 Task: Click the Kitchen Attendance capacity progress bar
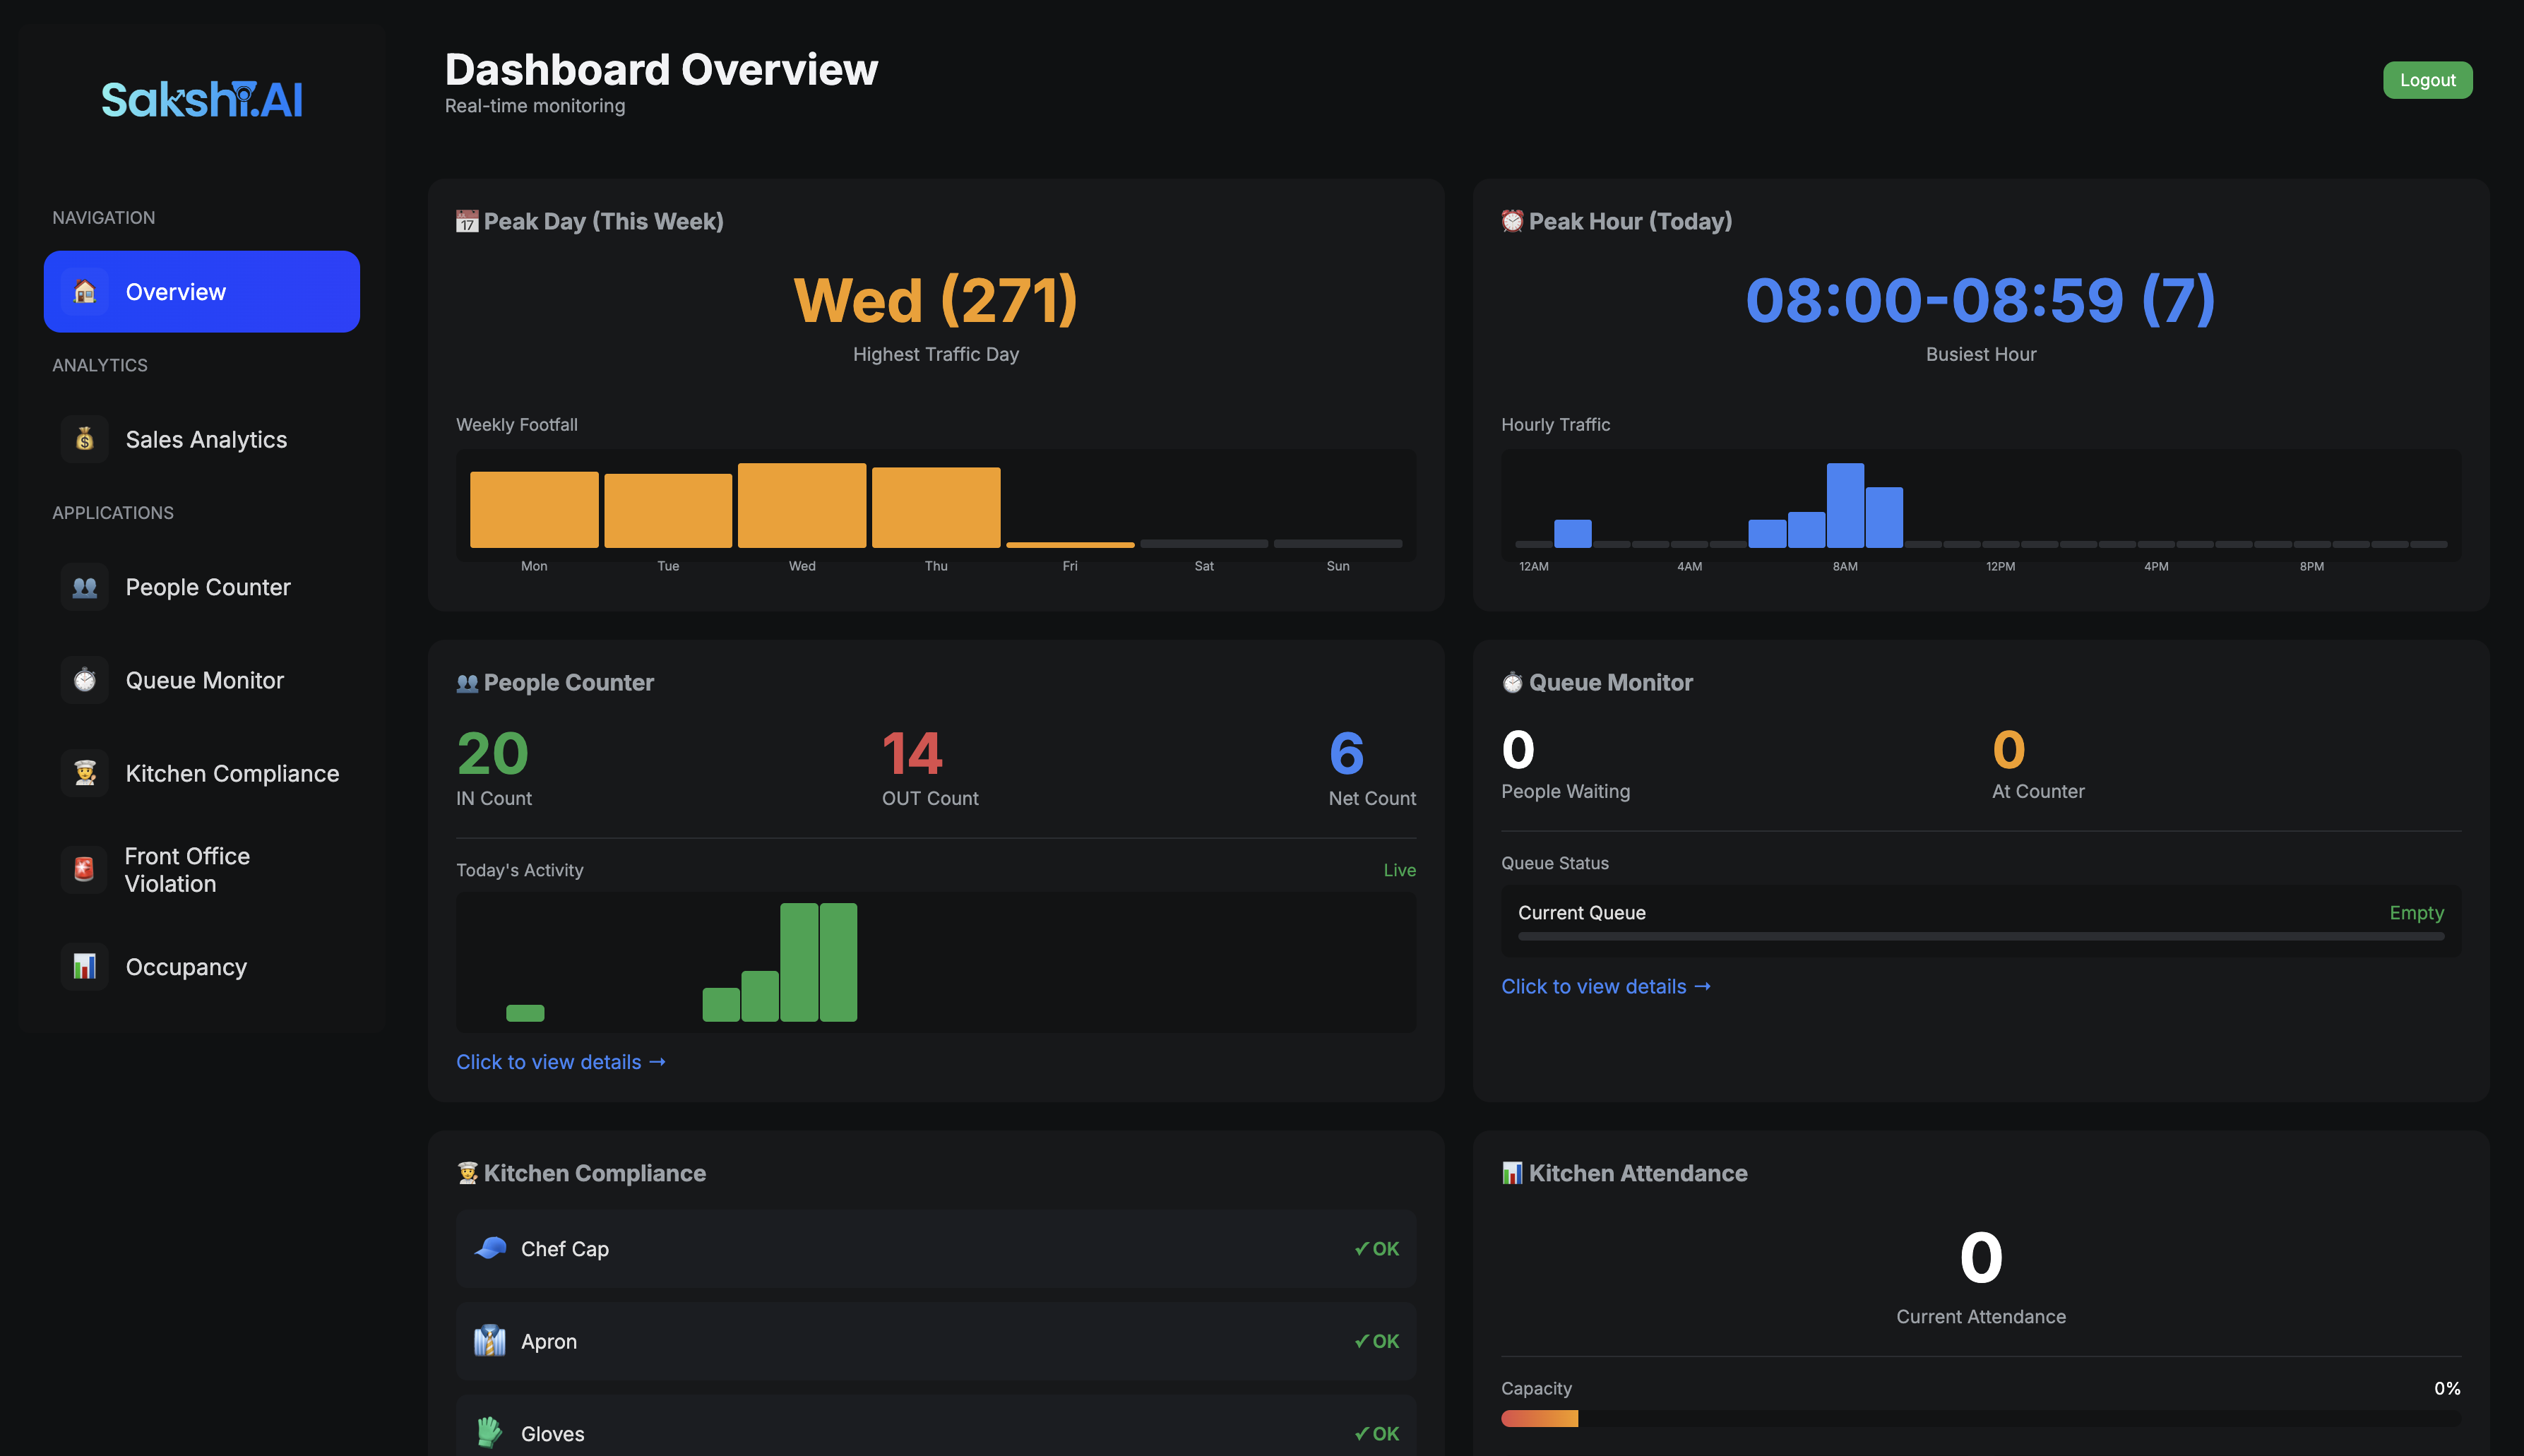click(1980, 1418)
